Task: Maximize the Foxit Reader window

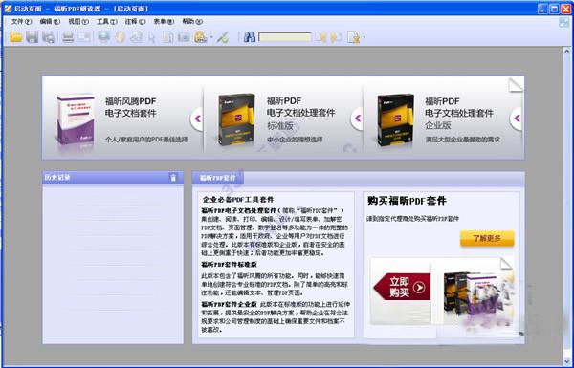Action: (554, 9)
